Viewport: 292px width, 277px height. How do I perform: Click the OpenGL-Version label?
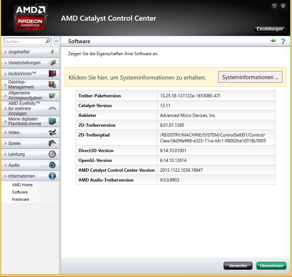(95, 160)
